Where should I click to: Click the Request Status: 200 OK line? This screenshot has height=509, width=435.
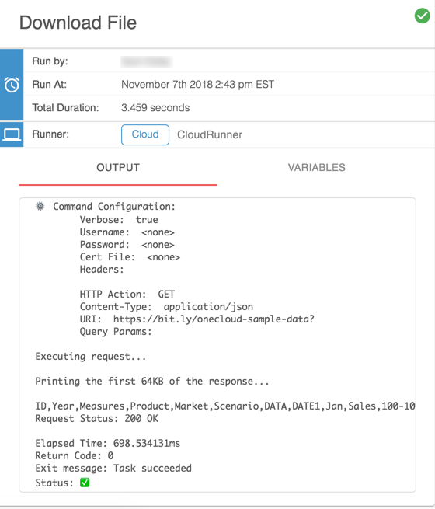click(96, 418)
